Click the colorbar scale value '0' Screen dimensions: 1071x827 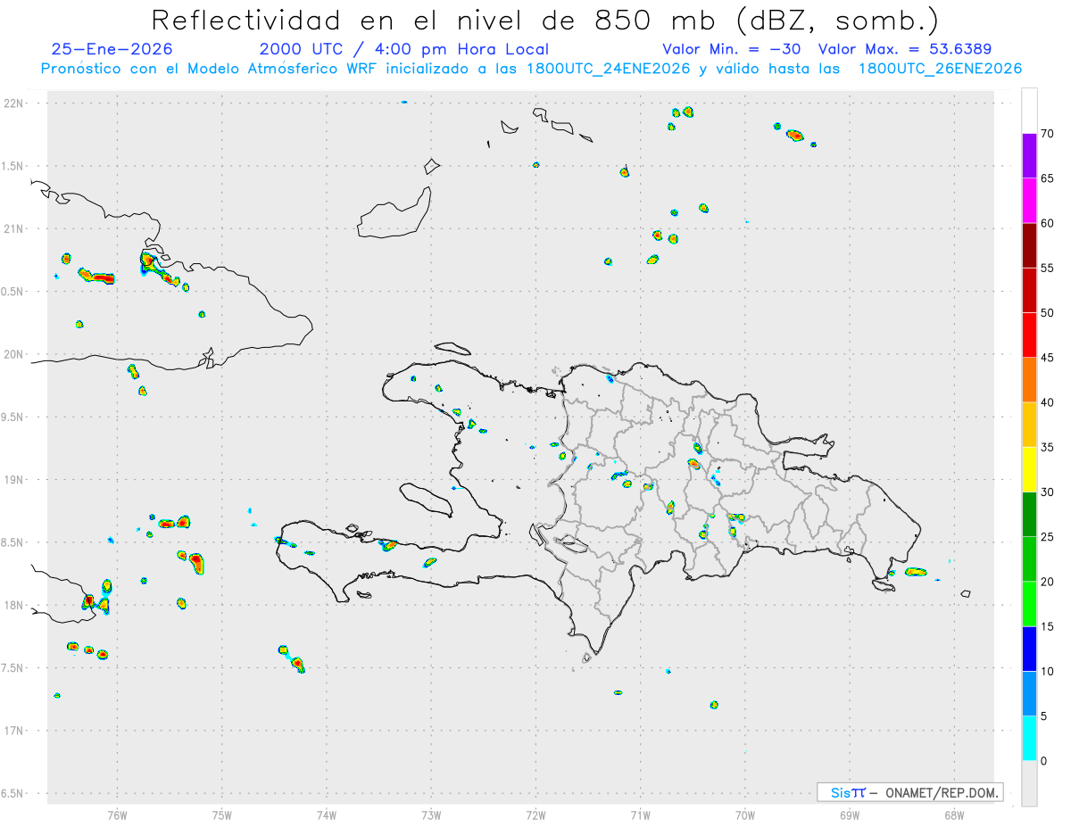(1044, 761)
